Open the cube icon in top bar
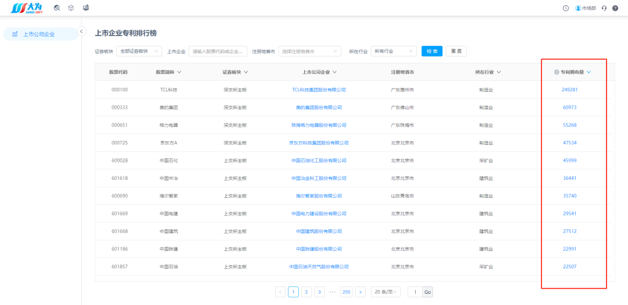The width and height of the screenshot is (628, 305). pos(71,8)
